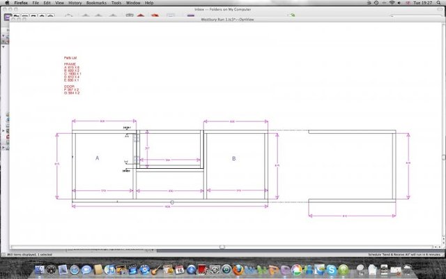Open the Bookmarks menu
The image size is (446, 279).
tap(97, 3)
